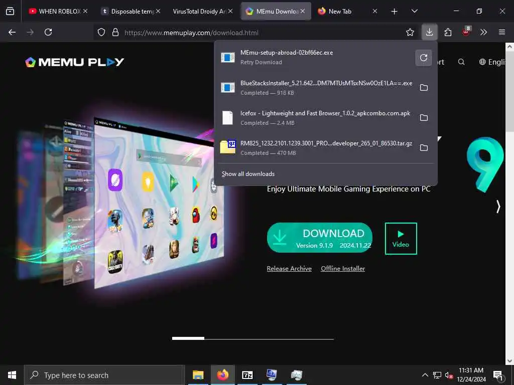Show BlueStacksInstaller file in folder

[424, 88]
